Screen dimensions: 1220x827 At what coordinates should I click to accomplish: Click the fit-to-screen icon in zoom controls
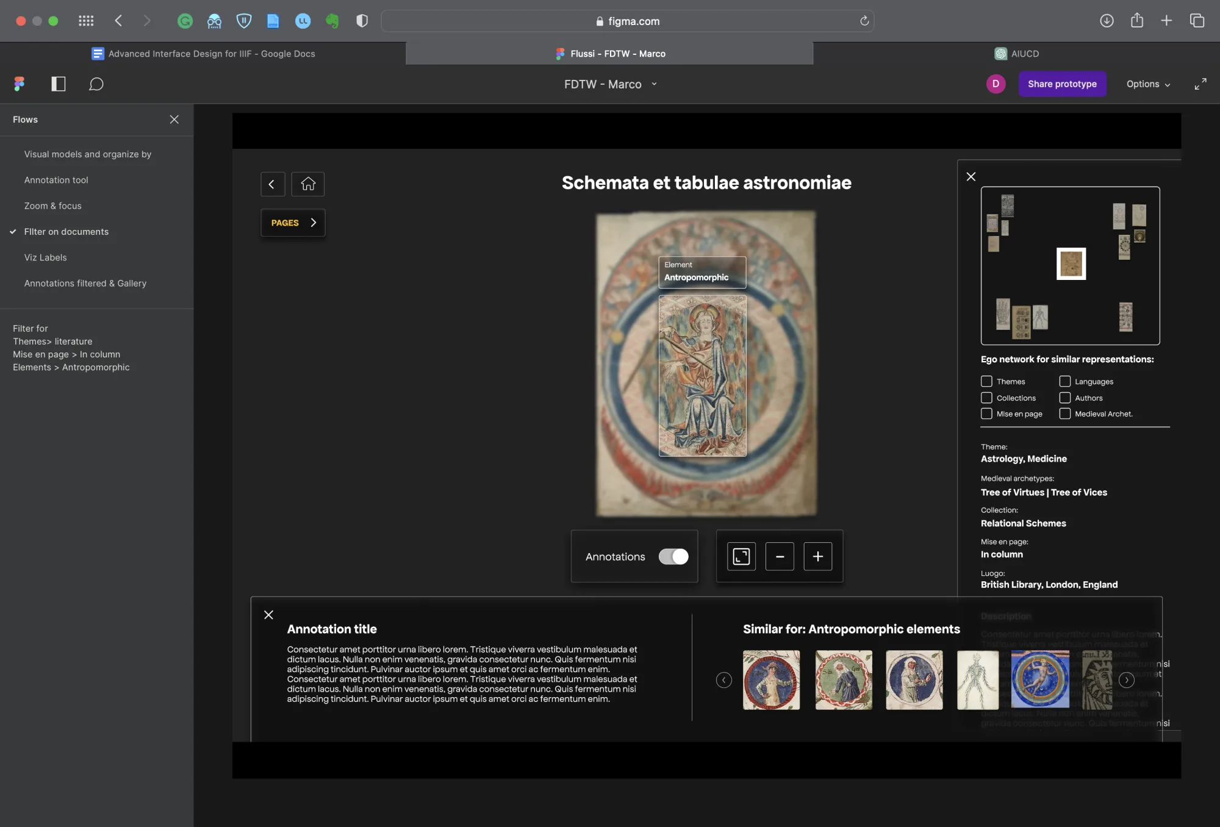(741, 556)
